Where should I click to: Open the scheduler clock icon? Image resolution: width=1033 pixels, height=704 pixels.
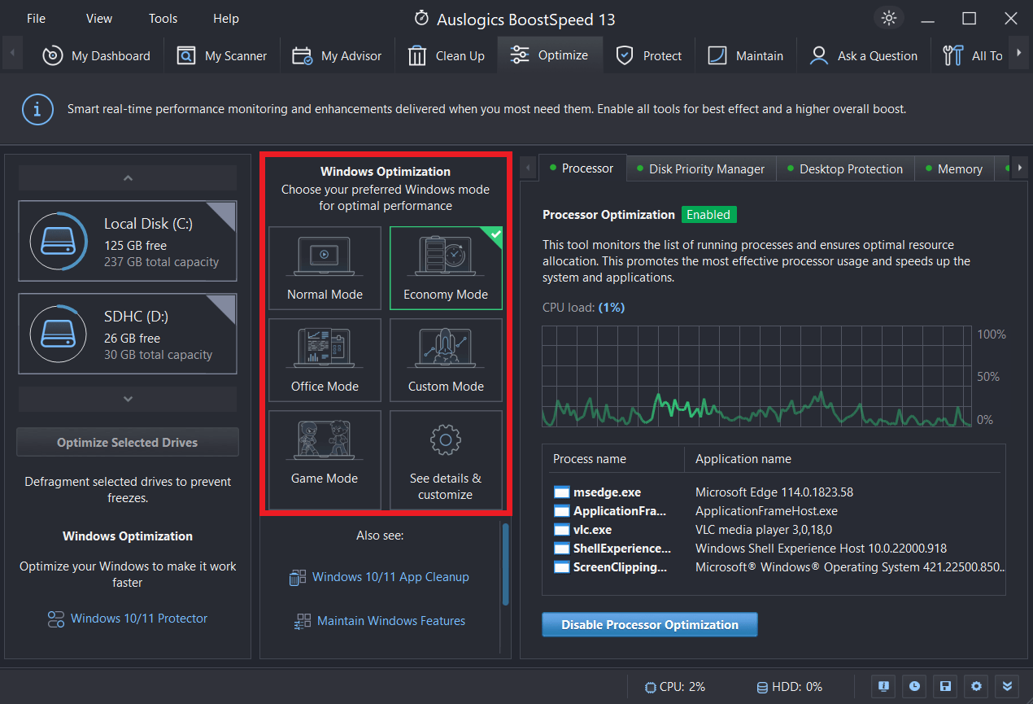click(914, 686)
